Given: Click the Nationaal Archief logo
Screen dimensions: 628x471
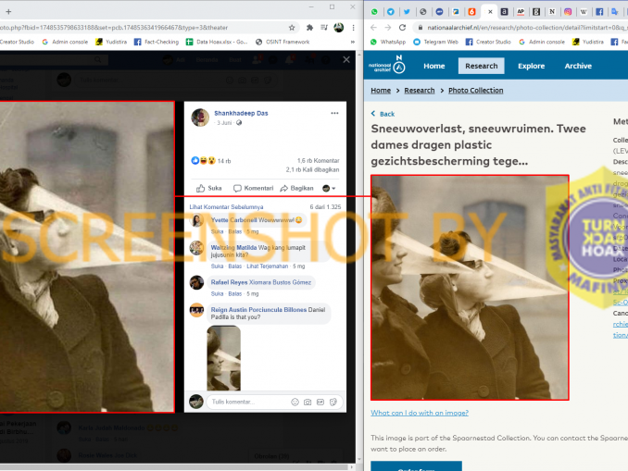Looking at the screenshot, I should 386,65.
